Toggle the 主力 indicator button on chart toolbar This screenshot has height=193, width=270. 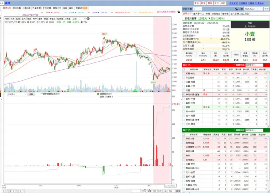pos(24,19)
